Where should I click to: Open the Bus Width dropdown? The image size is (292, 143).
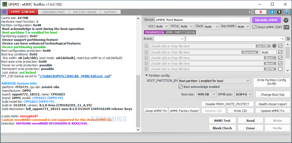[243, 27]
